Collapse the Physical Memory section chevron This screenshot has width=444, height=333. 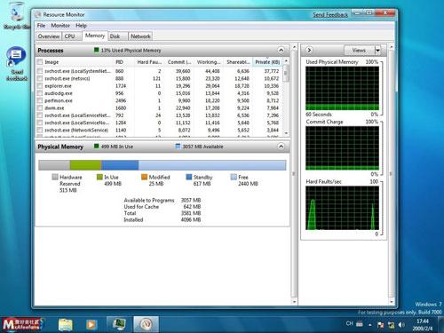coord(281,147)
